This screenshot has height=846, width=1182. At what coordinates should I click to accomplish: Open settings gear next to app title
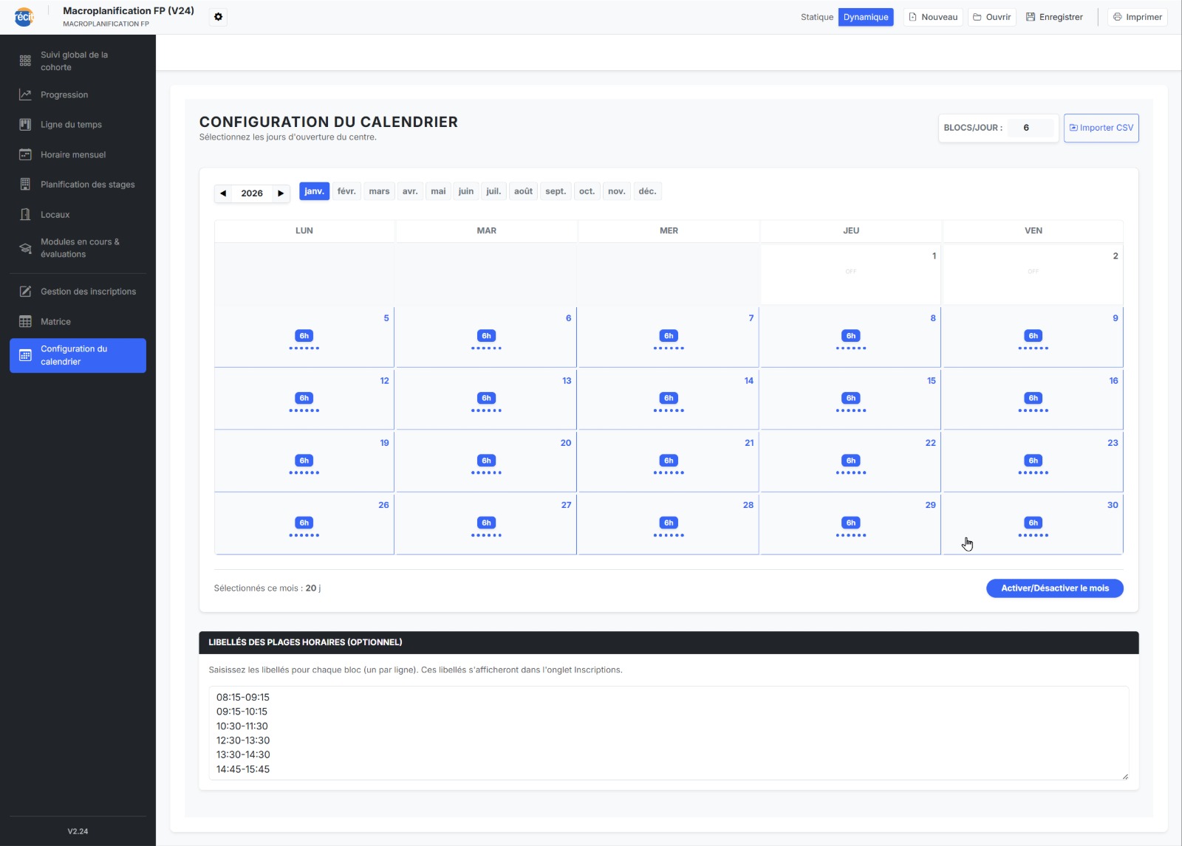click(218, 17)
